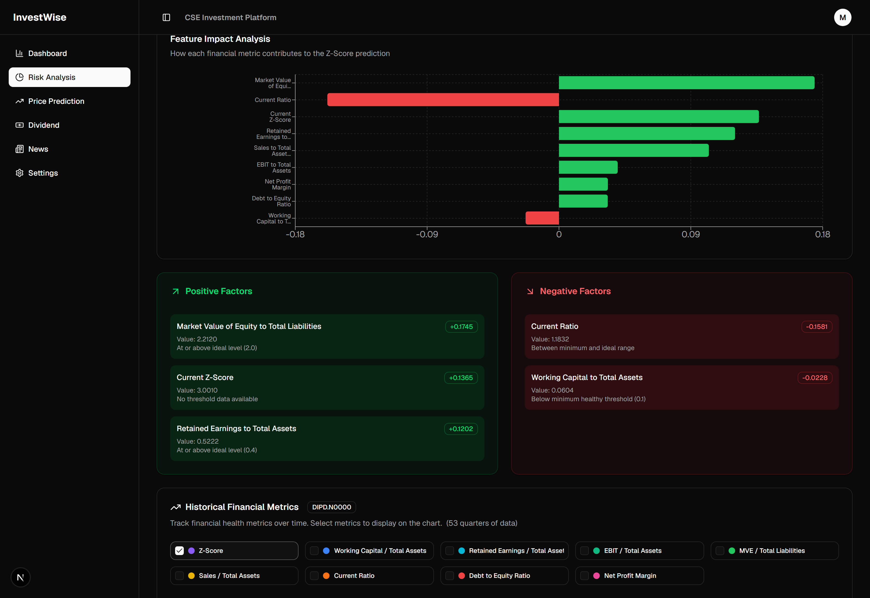870x598 pixels.
Task: Click the orange Current Ratio color dot
Action: (326, 575)
